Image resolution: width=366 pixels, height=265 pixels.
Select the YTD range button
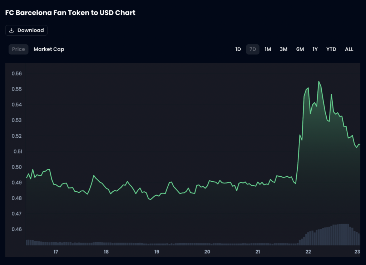(x=331, y=49)
